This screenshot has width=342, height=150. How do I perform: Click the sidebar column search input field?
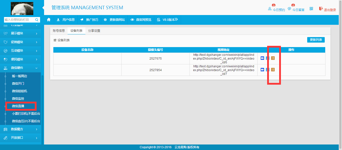pyautogui.click(x=19, y=20)
